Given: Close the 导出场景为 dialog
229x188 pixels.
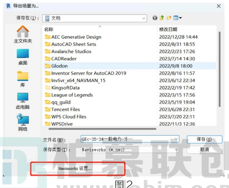Looking at the screenshot, I should pyautogui.click(x=219, y=6).
